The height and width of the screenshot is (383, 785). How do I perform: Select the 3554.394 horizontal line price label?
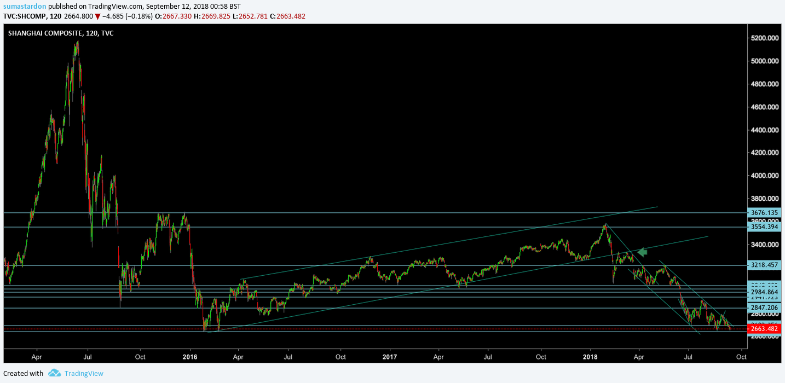pyautogui.click(x=764, y=227)
